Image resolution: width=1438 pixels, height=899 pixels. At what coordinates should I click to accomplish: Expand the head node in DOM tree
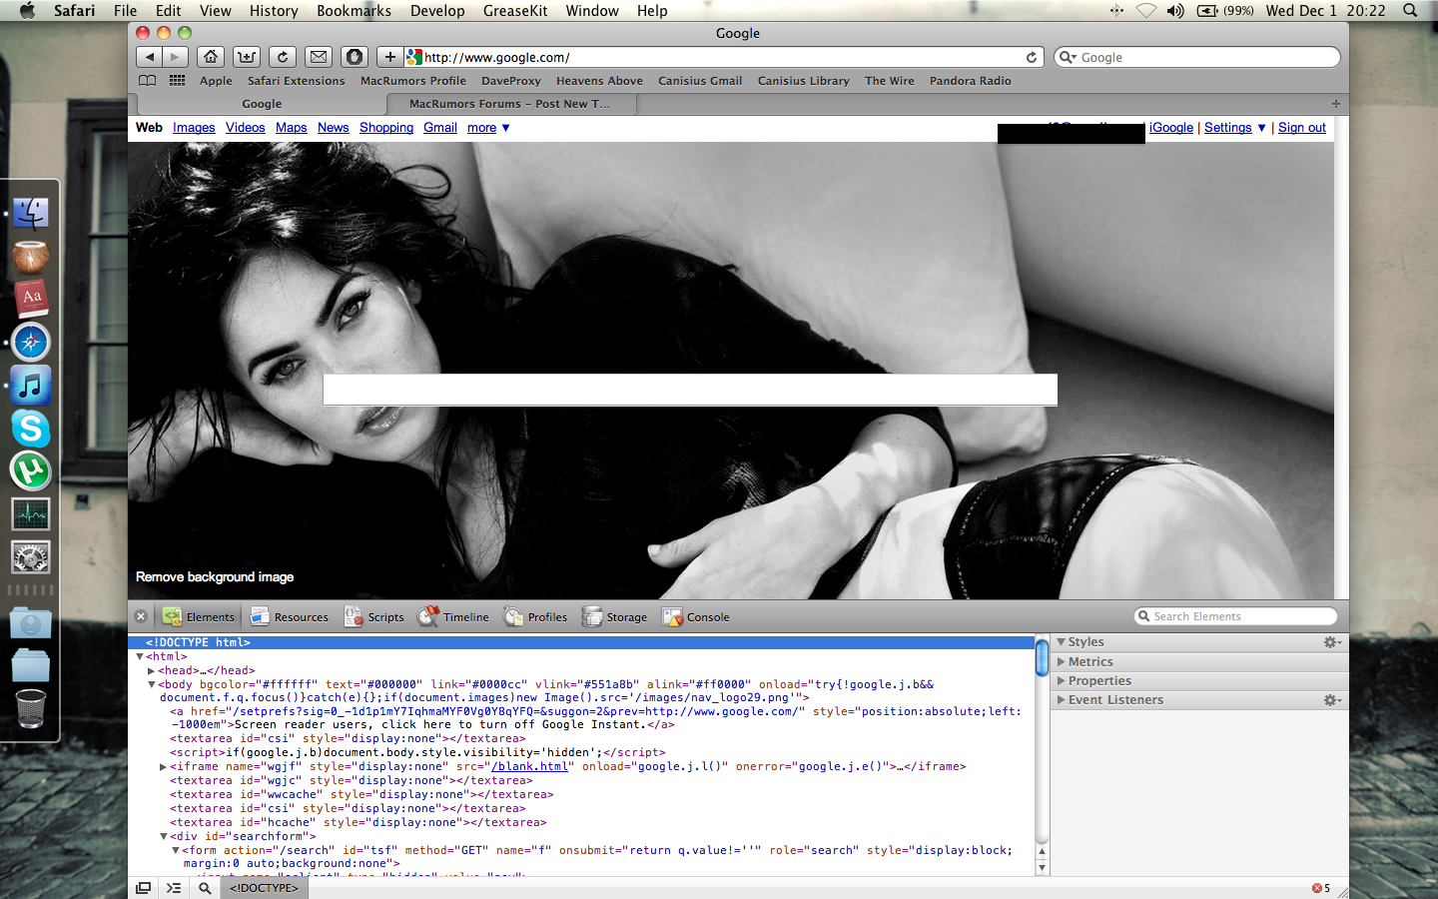pos(151,670)
